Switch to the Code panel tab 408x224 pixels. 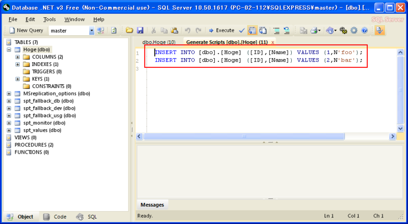[x=55, y=217]
